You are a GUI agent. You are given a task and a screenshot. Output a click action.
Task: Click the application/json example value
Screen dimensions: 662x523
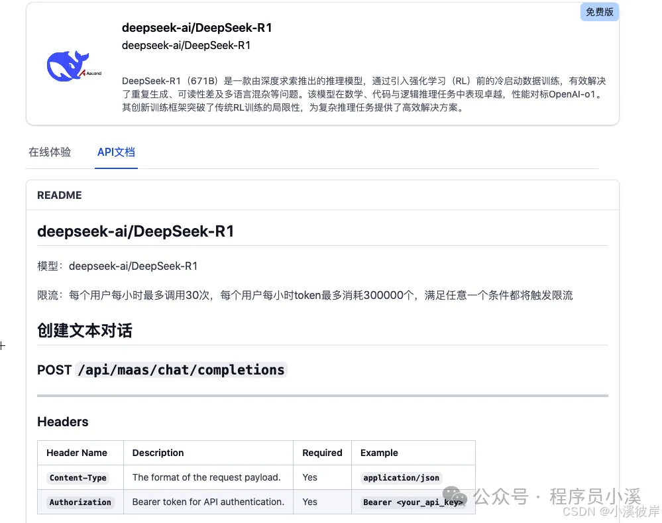point(401,478)
